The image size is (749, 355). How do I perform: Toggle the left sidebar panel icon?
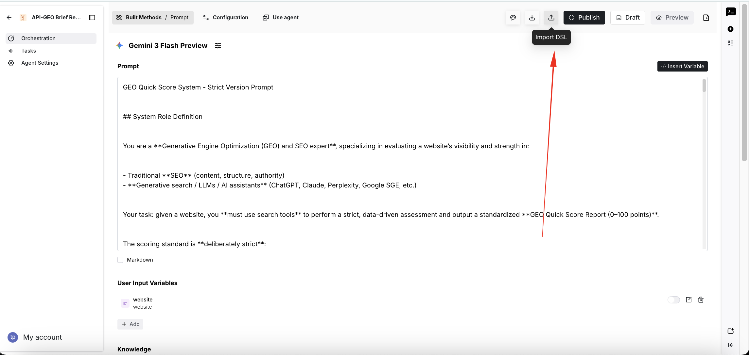pyautogui.click(x=92, y=18)
